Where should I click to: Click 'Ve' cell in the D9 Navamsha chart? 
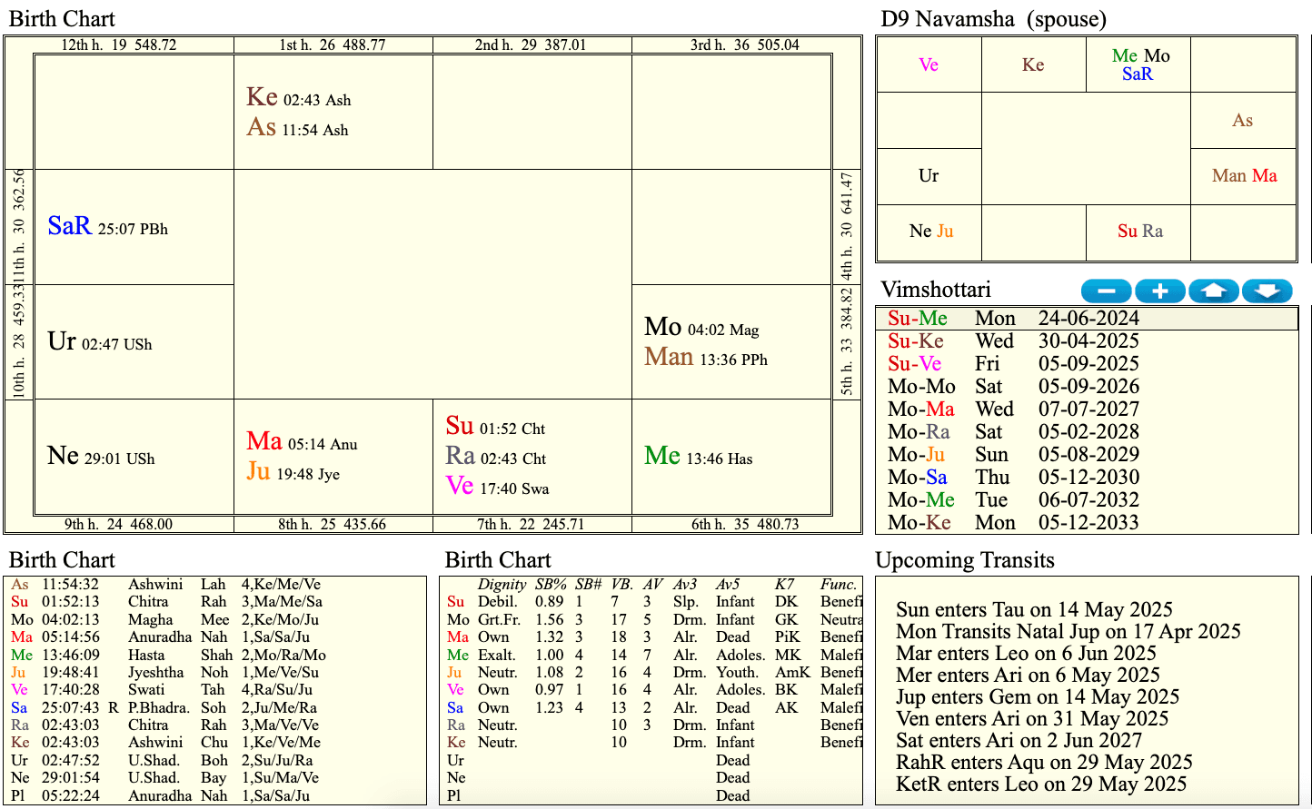(929, 64)
